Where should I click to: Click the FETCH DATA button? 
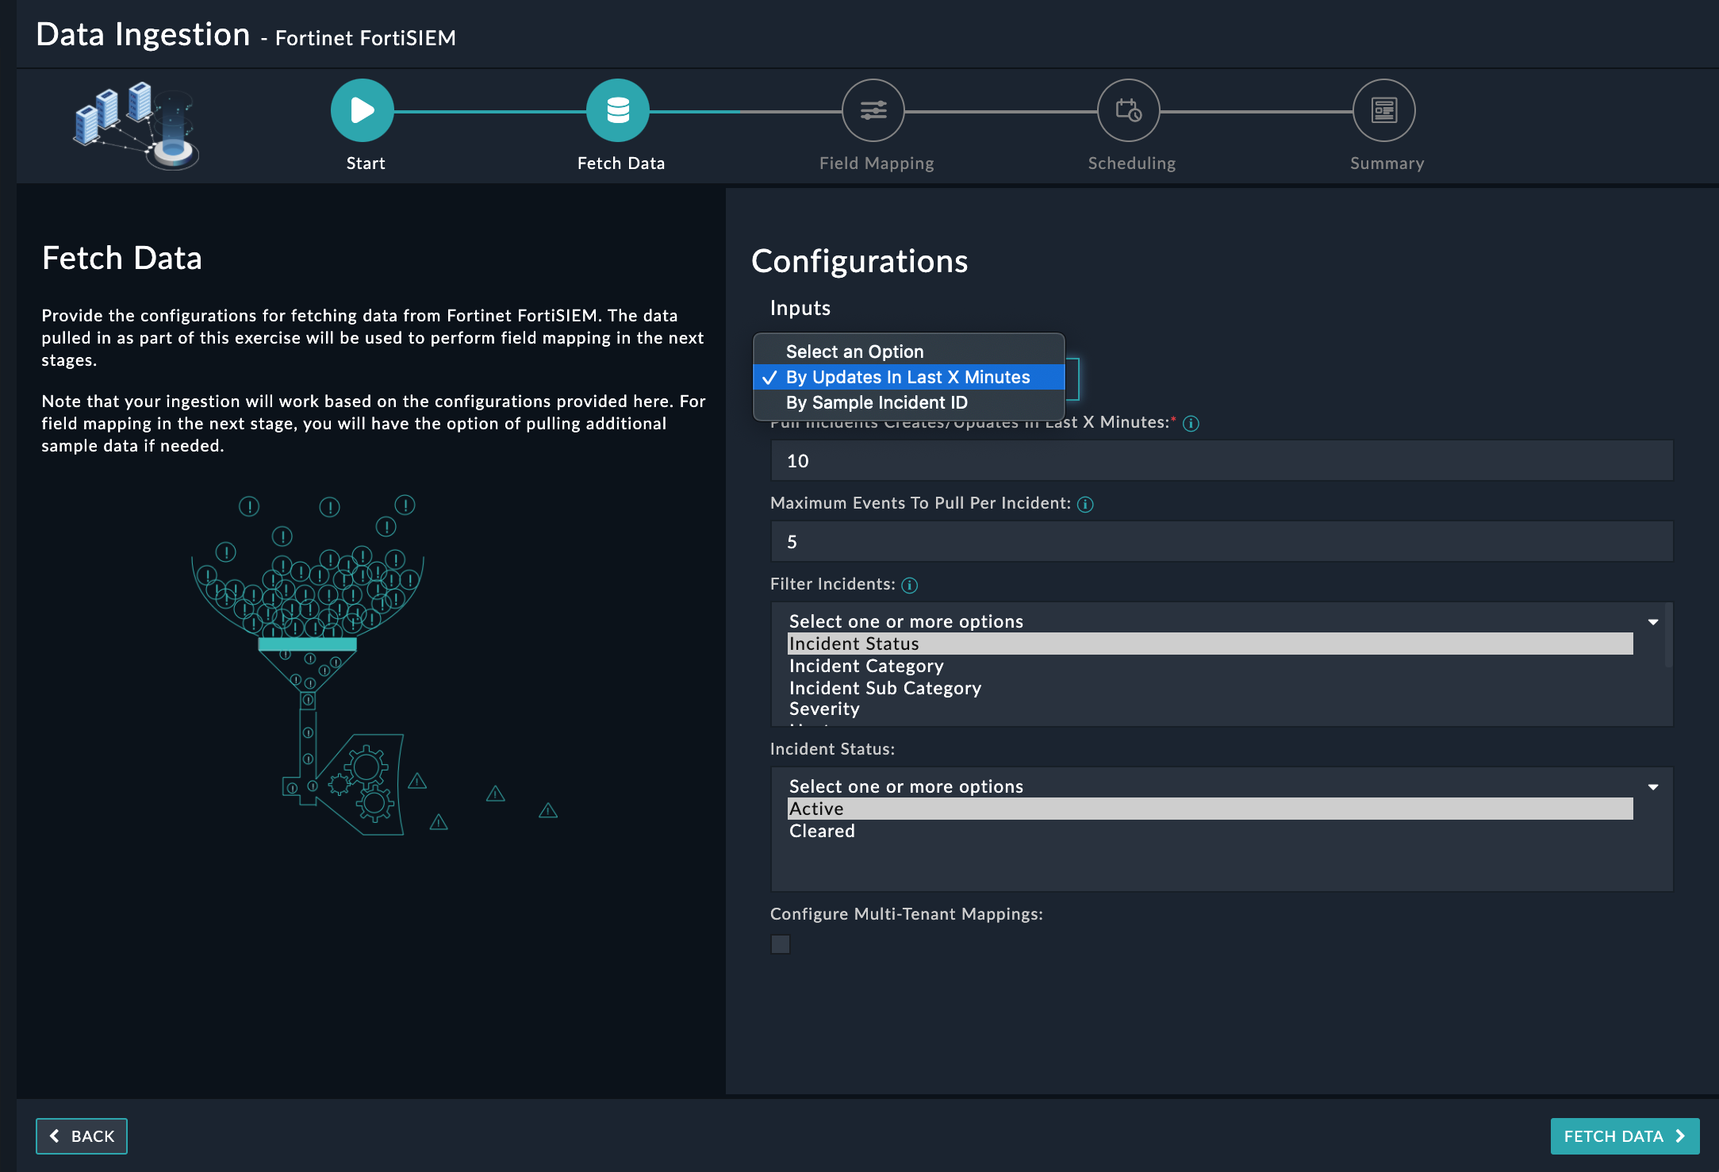1625,1136
